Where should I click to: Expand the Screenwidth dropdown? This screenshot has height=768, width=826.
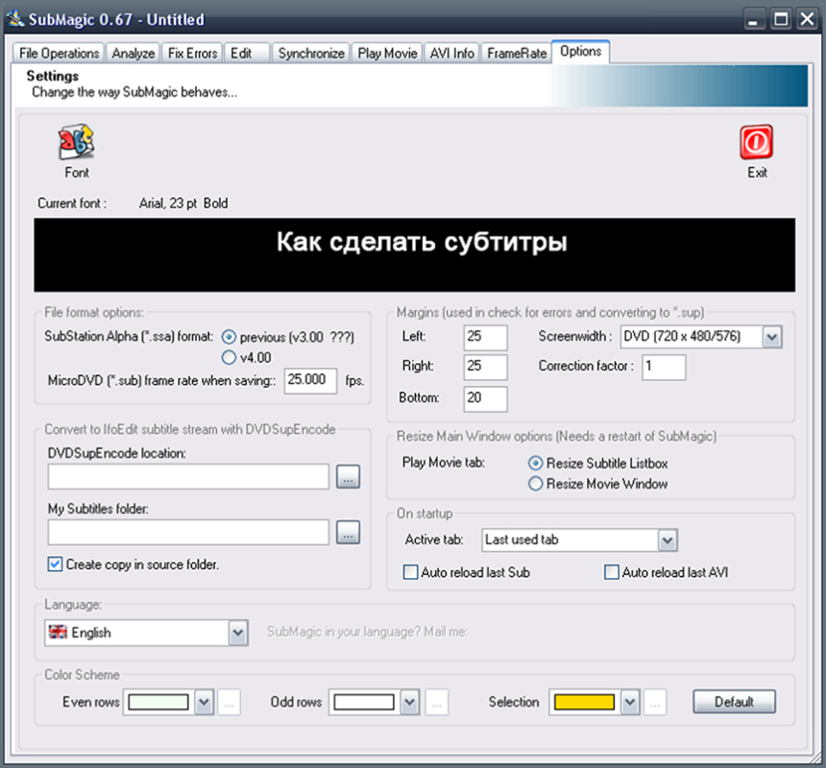tap(772, 337)
